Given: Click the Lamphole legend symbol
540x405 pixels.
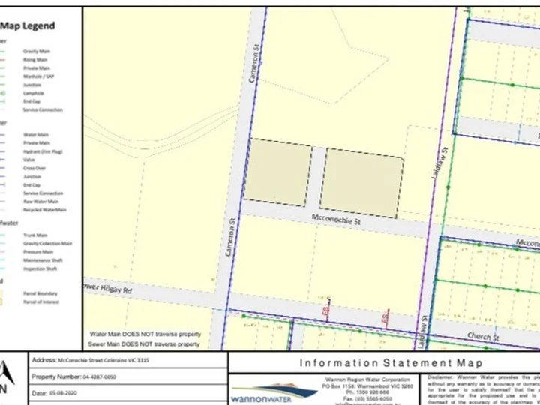Looking at the screenshot, I should coord(2,93).
